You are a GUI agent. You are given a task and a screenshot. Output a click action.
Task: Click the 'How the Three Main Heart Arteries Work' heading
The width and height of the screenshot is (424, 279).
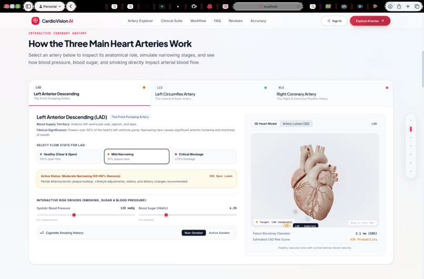(110, 44)
